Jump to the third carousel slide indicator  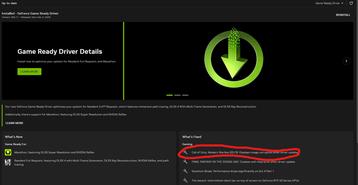185,95
